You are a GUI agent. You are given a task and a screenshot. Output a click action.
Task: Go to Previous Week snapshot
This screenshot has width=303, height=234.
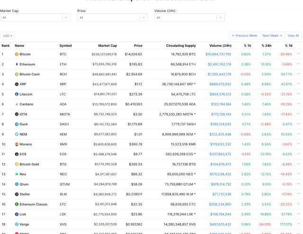[x=244, y=35]
